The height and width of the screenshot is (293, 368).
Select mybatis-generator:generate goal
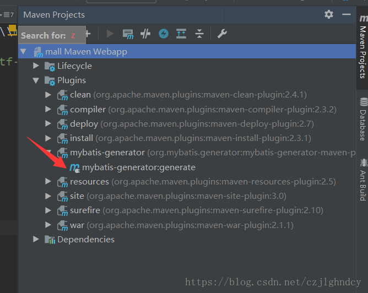(139, 167)
